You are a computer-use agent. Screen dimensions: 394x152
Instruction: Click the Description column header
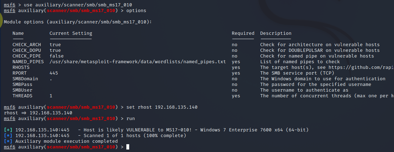(x=275, y=33)
